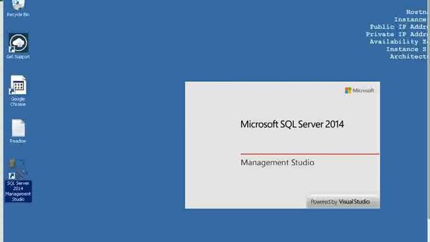Select the Google Chrome desktop shortcut
This screenshot has height=242, width=430.
pos(18,85)
